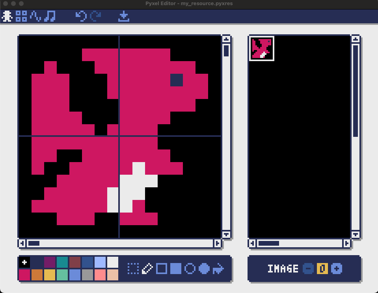Click the Redo arrow icon

click(95, 16)
